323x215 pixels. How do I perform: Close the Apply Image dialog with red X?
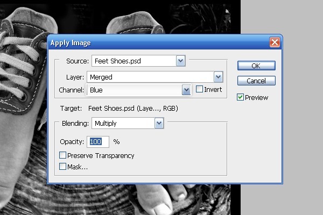275,42
